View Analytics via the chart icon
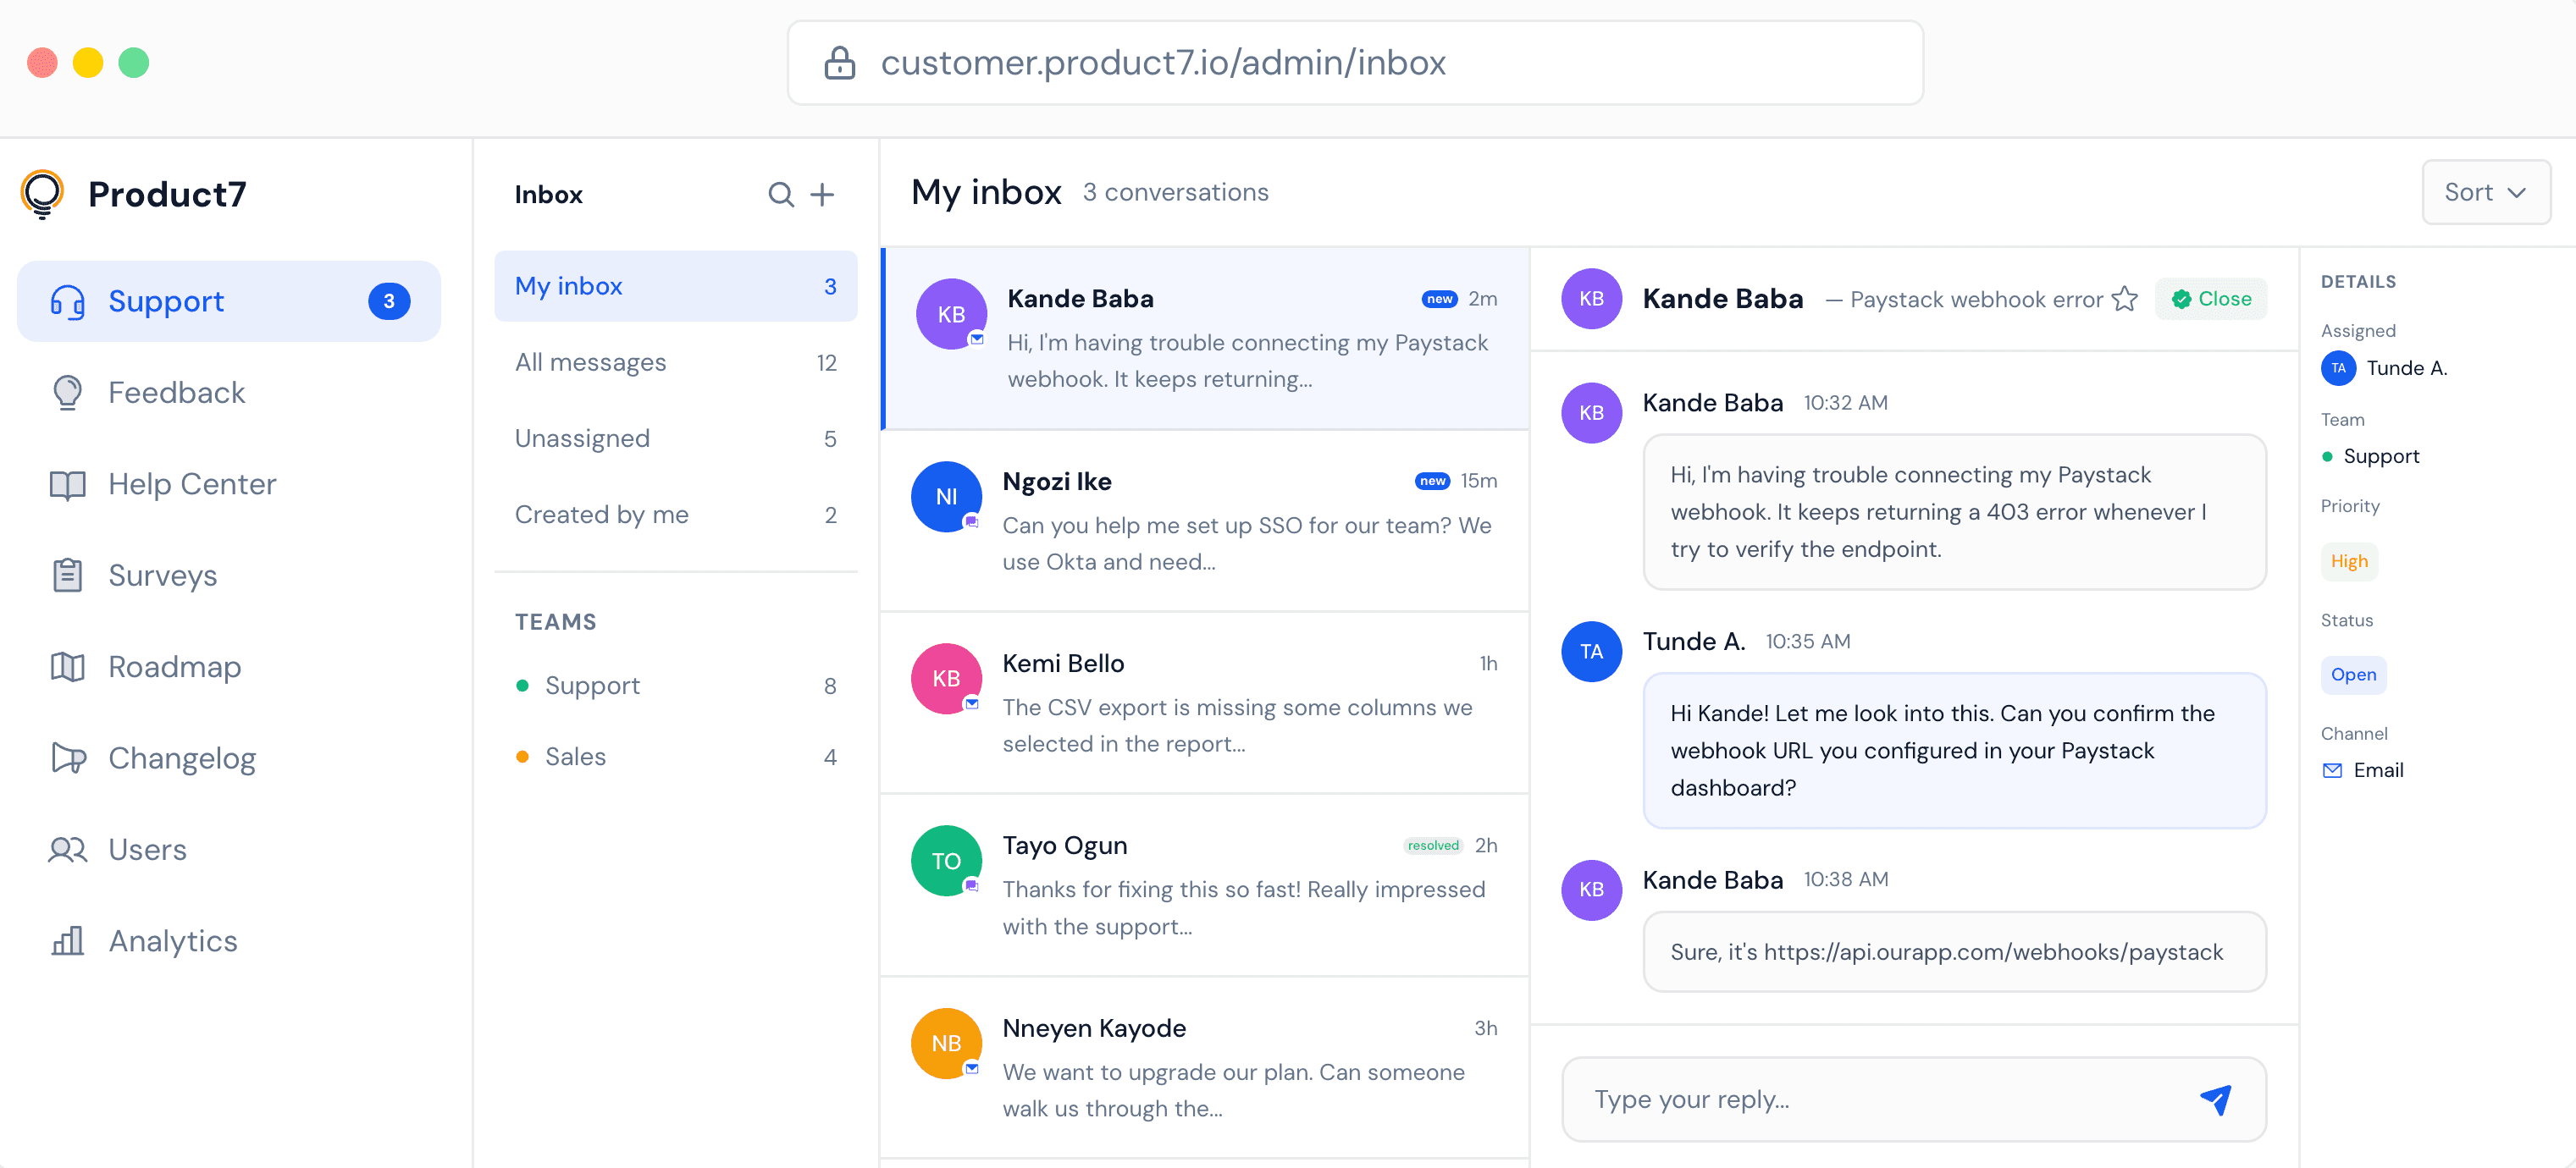 click(x=66, y=940)
